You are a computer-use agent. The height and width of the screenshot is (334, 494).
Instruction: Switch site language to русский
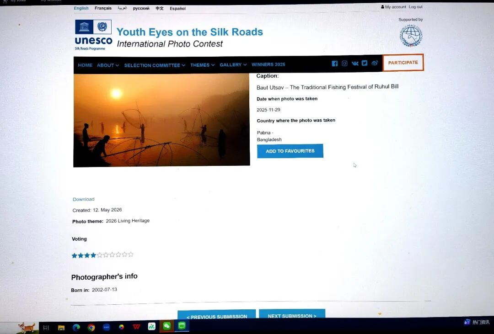point(141,9)
